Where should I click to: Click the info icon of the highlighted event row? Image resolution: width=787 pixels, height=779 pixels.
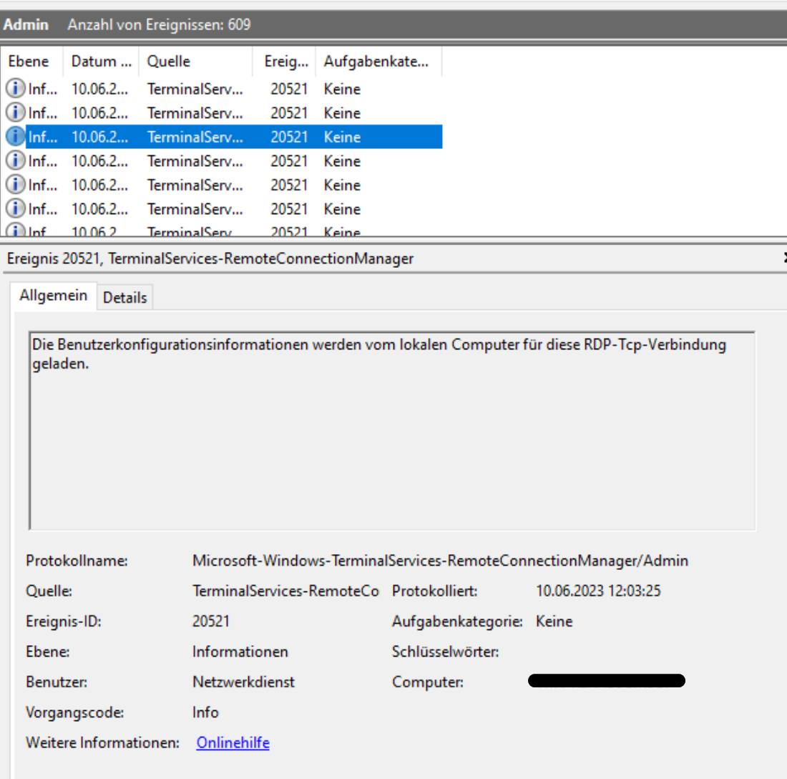15,136
